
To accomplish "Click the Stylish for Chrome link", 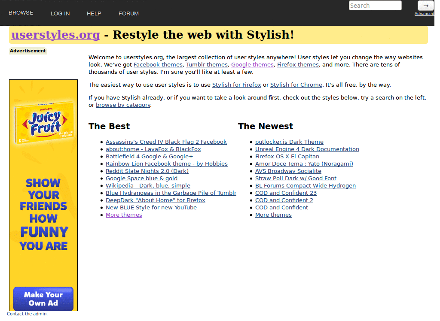I will (x=296, y=85).
